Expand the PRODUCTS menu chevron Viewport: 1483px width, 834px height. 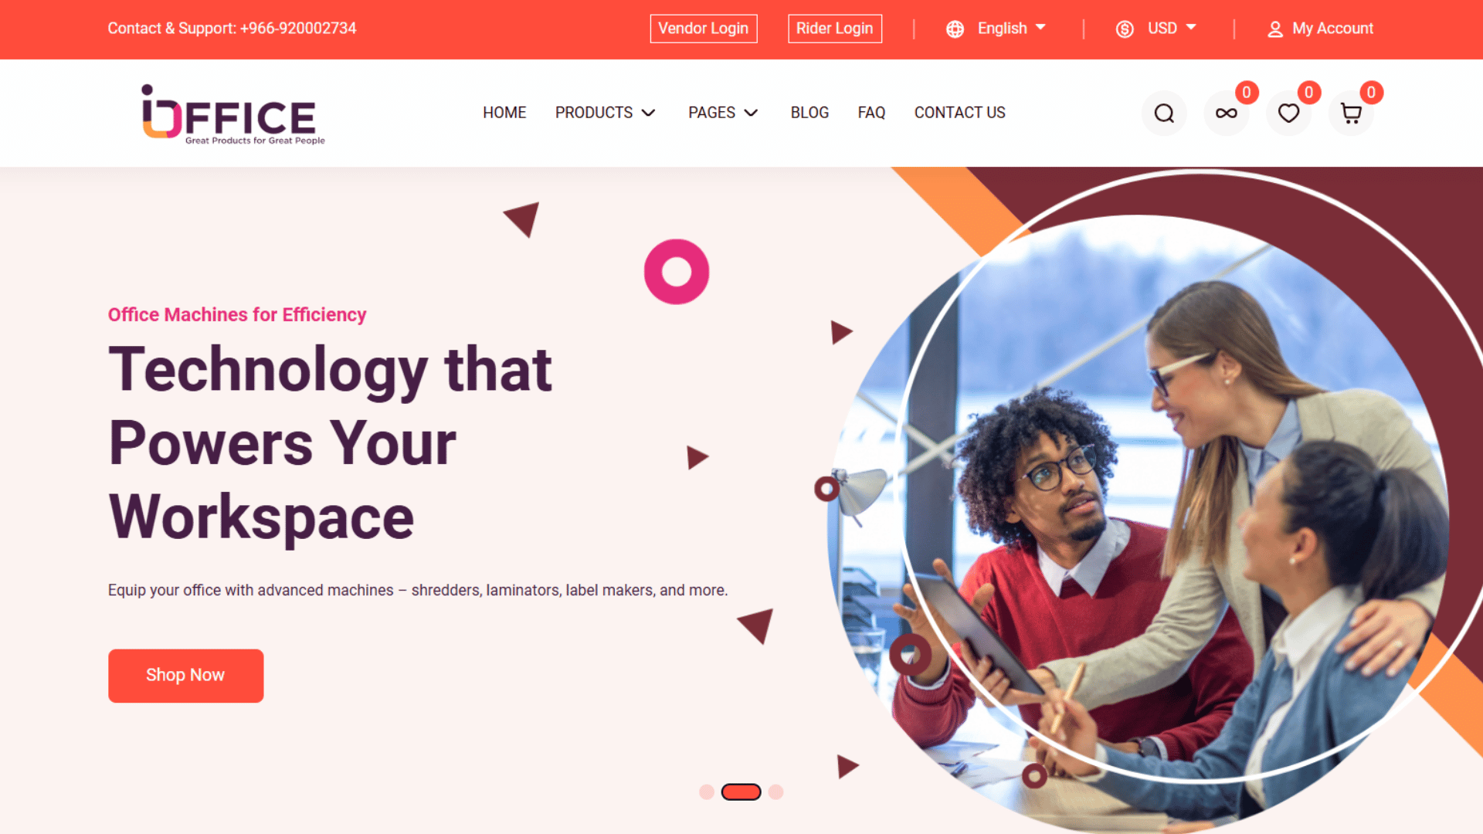[x=649, y=113]
